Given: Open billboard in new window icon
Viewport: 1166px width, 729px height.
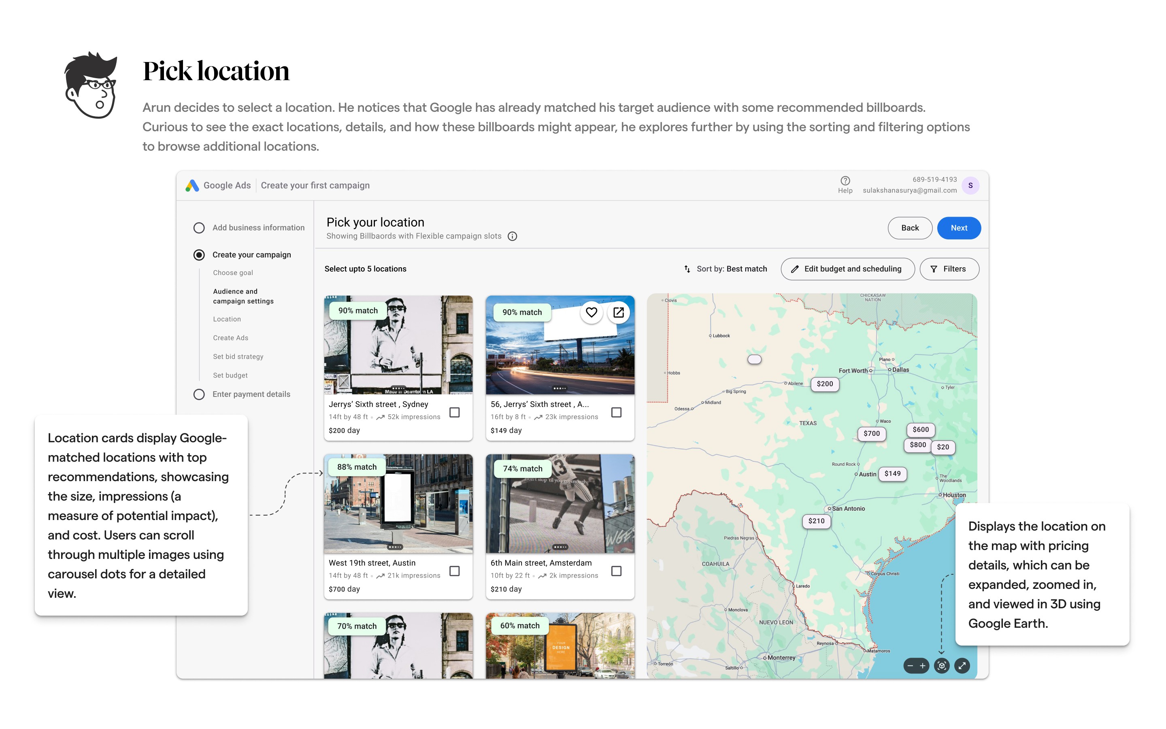Looking at the screenshot, I should 618,312.
